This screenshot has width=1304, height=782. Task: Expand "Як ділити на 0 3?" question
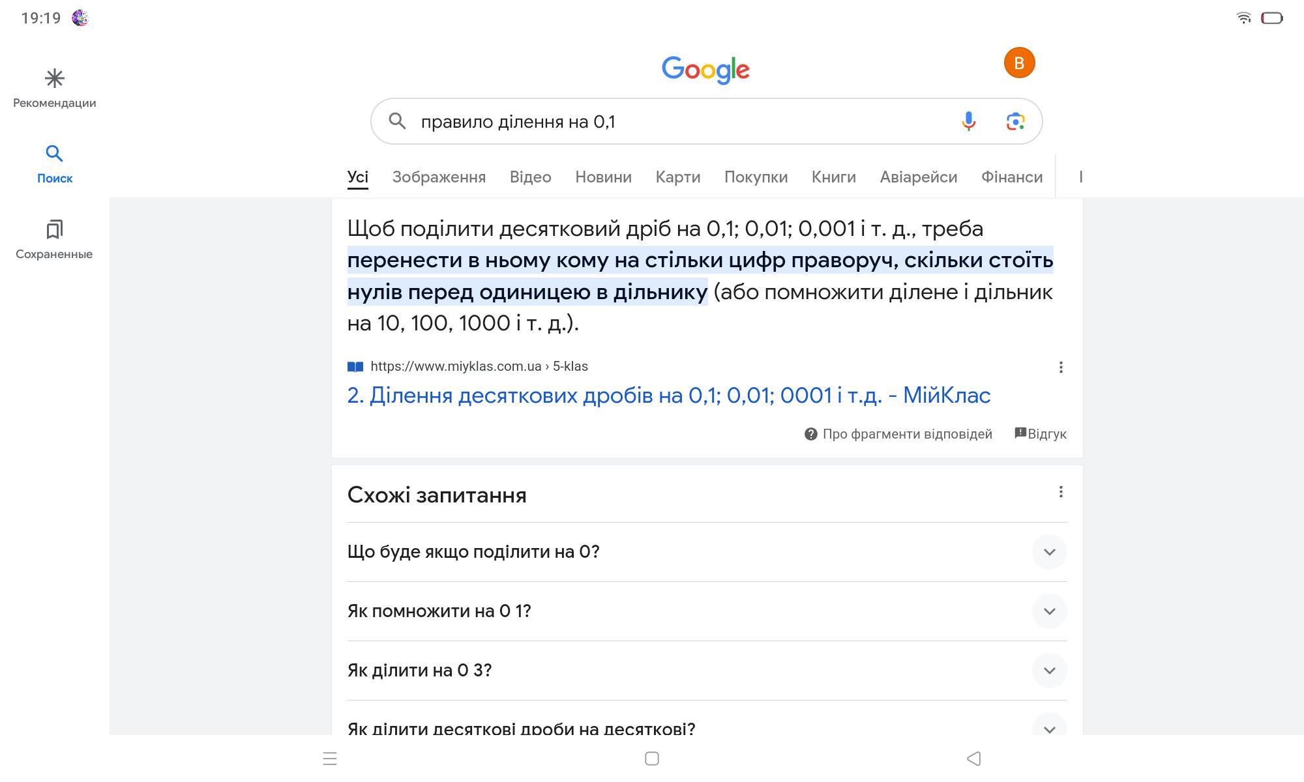pyautogui.click(x=1049, y=671)
